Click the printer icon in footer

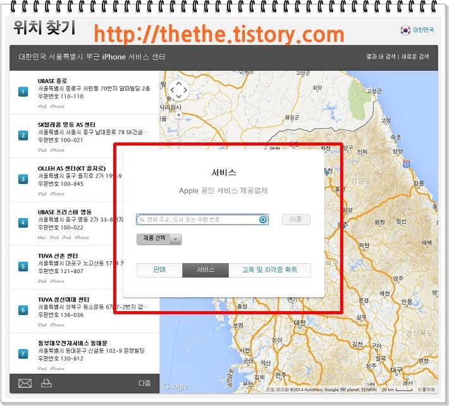coord(46,383)
